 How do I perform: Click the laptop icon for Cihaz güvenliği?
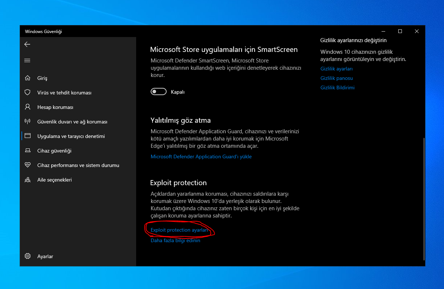pyautogui.click(x=27, y=151)
